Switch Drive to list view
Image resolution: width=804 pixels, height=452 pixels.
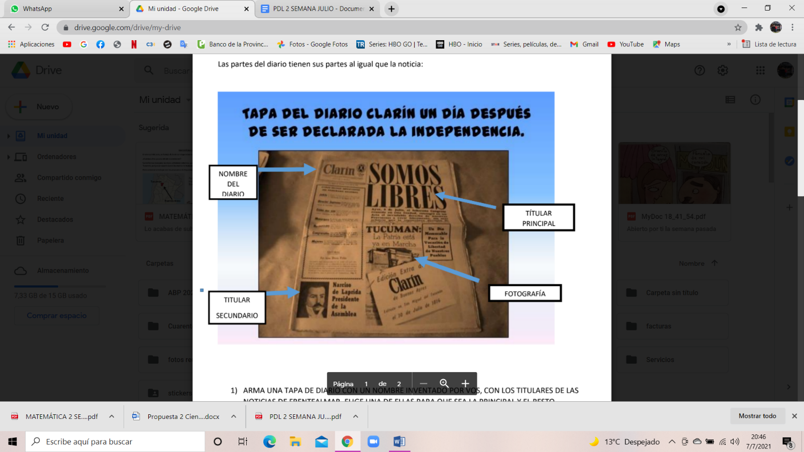(730, 100)
